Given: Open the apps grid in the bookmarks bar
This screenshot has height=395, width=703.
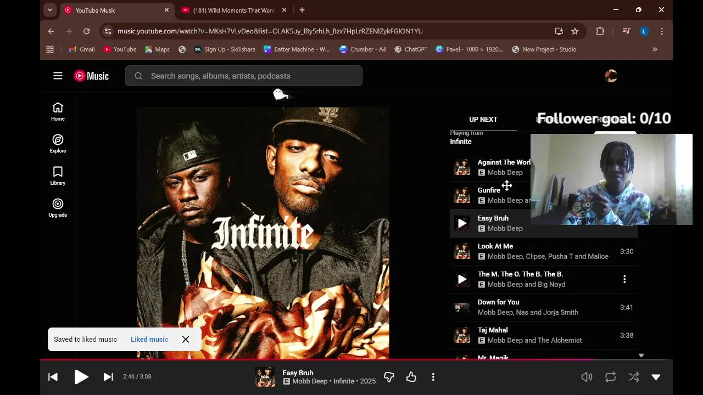Looking at the screenshot, I should pos(50,49).
